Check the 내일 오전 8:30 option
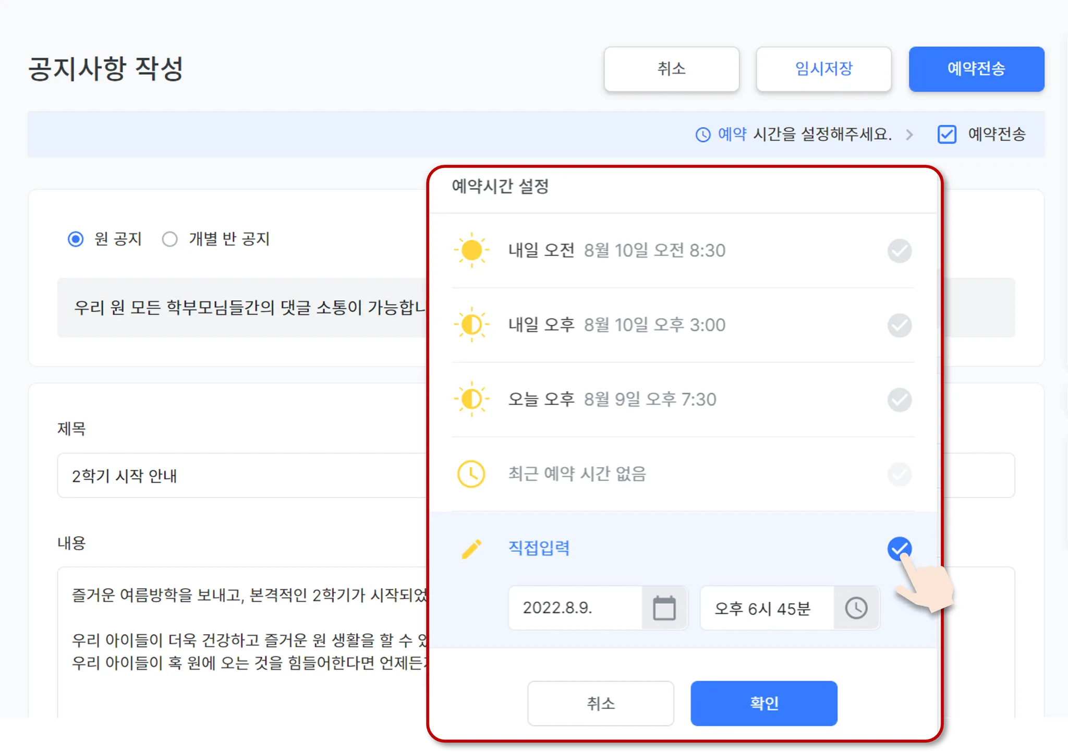 click(899, 251)
